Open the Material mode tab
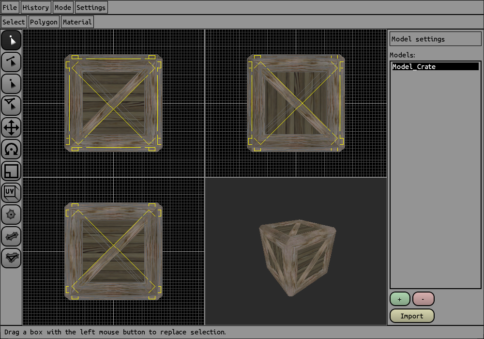This screenshot has width=484, height=339. pyautogui.click(x=77, y=22)
